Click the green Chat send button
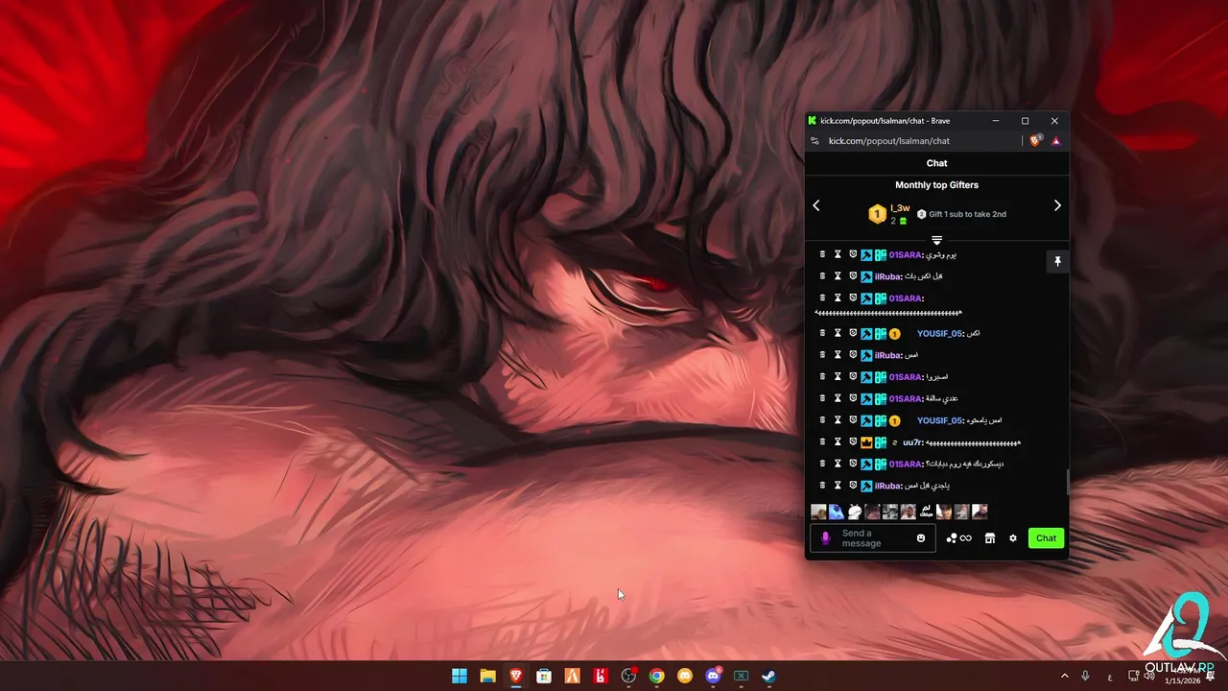This screenshot has height=691, width=1228. (1046, 538)
